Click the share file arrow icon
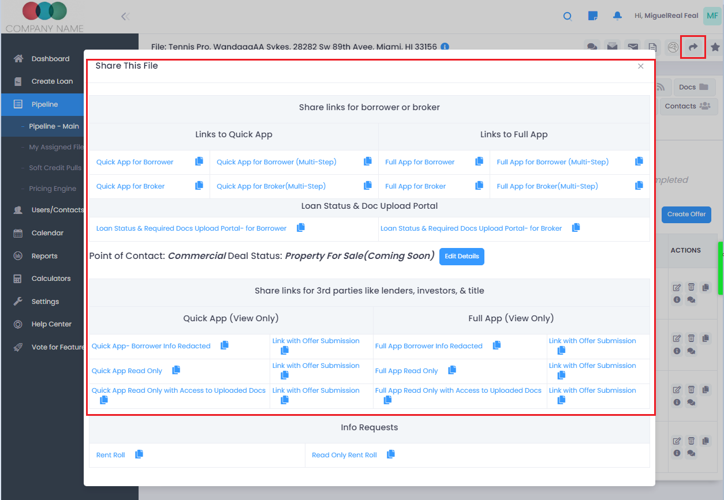 coord(693,47)
